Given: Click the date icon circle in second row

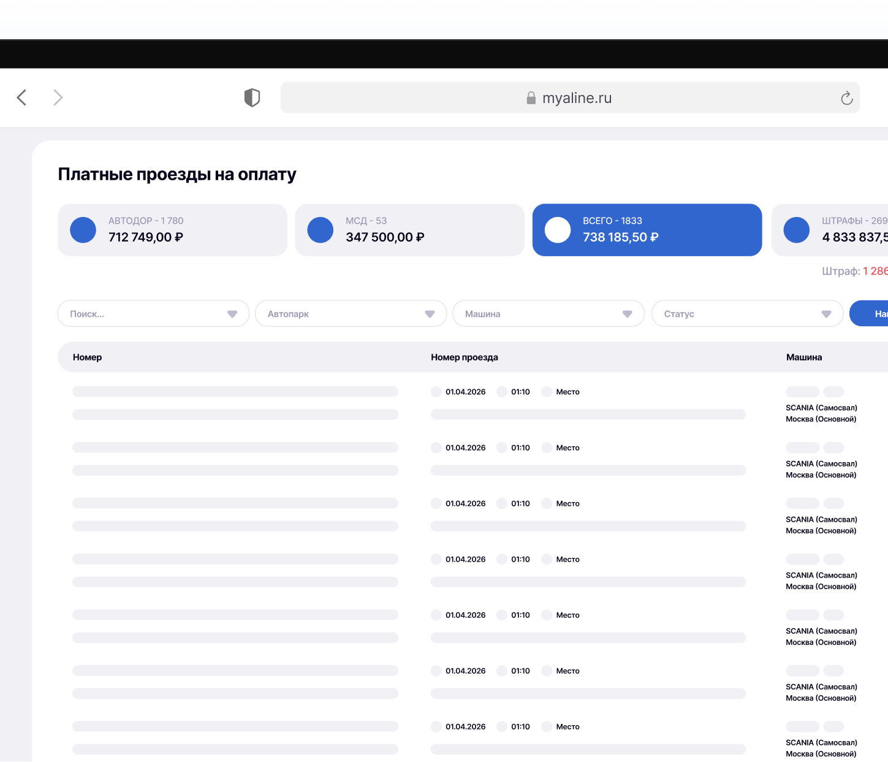Looking at the screenshot, I should click(x=436, y=448).
